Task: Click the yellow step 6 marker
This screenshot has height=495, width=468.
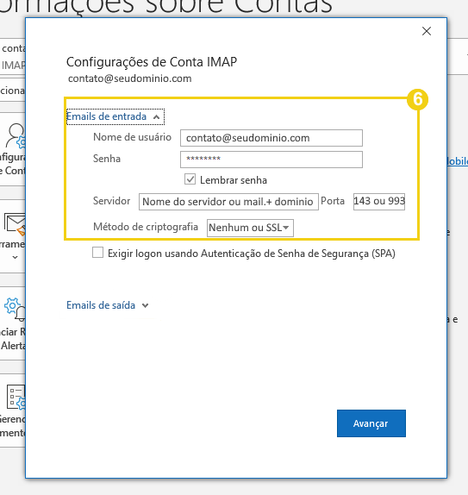Action: click(417, 99)
